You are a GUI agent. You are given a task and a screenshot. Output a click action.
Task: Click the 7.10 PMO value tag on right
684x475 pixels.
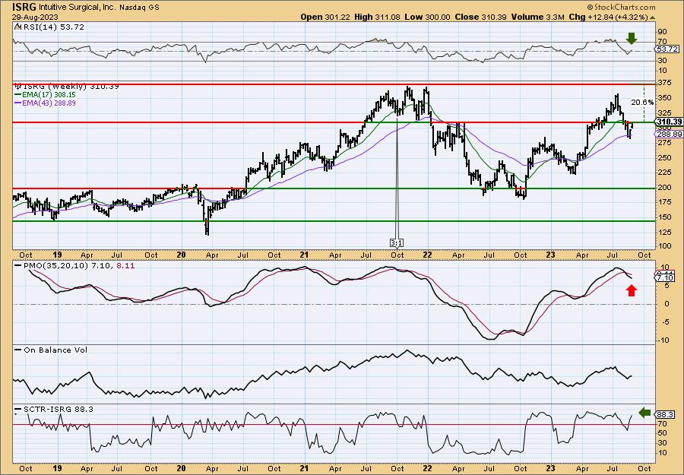point(666,278)
